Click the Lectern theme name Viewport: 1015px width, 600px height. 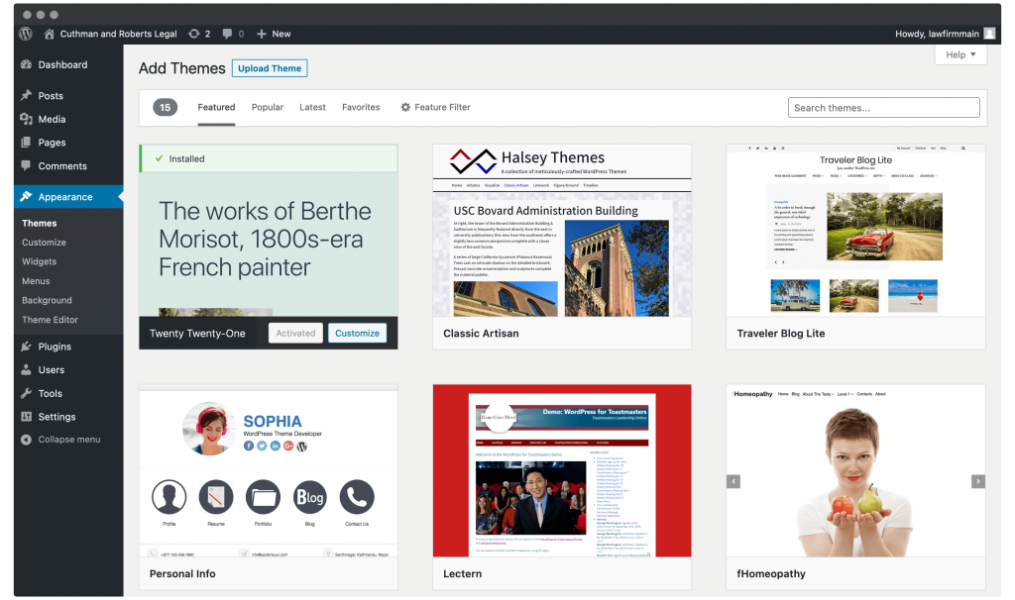pos(462,574)
